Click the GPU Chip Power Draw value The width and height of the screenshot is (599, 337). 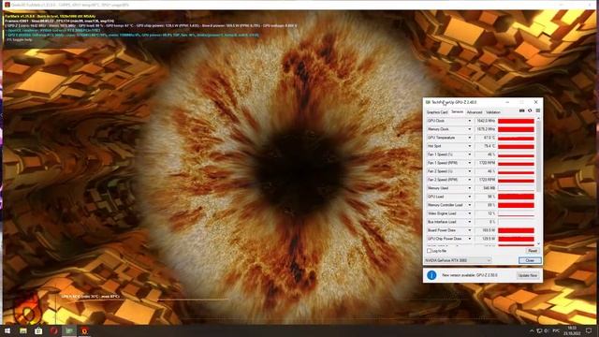click(485, 239)
